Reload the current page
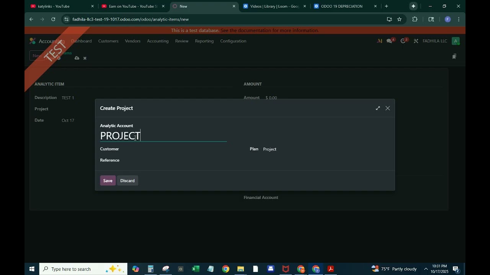This screenshot has width=490, height=275. pos(53,19)
